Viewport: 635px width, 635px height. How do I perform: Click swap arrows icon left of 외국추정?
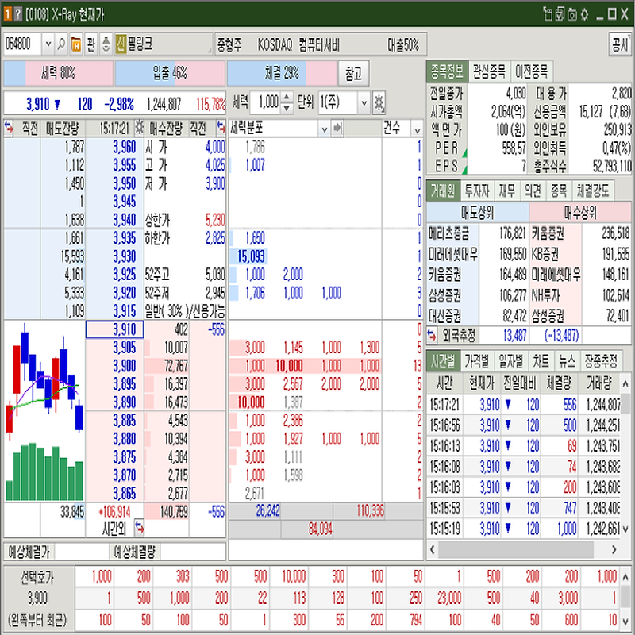point(432,335)
